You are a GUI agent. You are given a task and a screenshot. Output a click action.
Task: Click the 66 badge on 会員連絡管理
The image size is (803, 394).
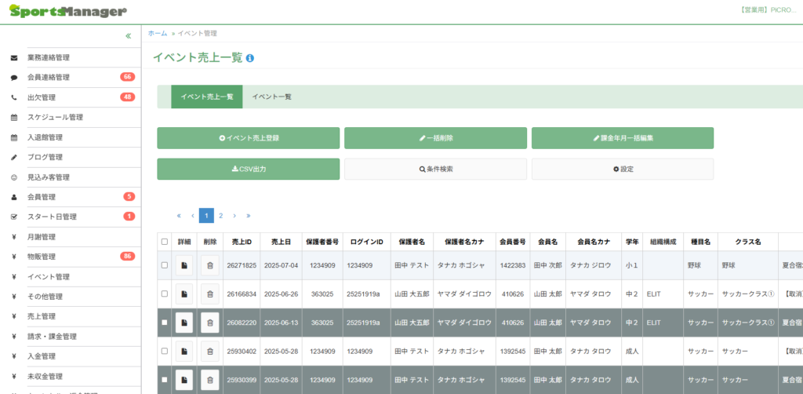pos(128,78)
